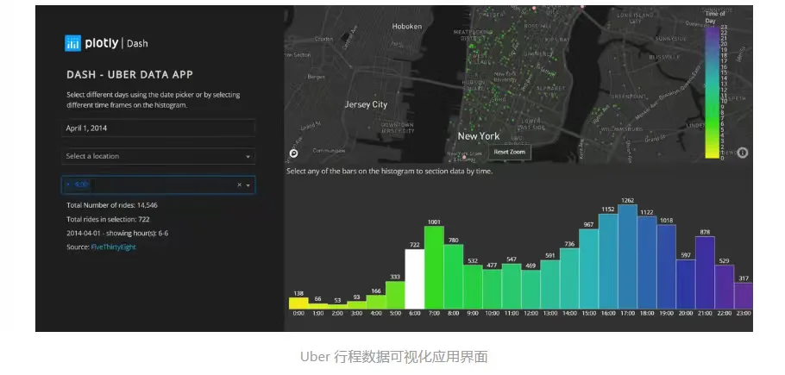
Task: Open the April 1, 2014 date picker
Action: click(x=158, y=128)
